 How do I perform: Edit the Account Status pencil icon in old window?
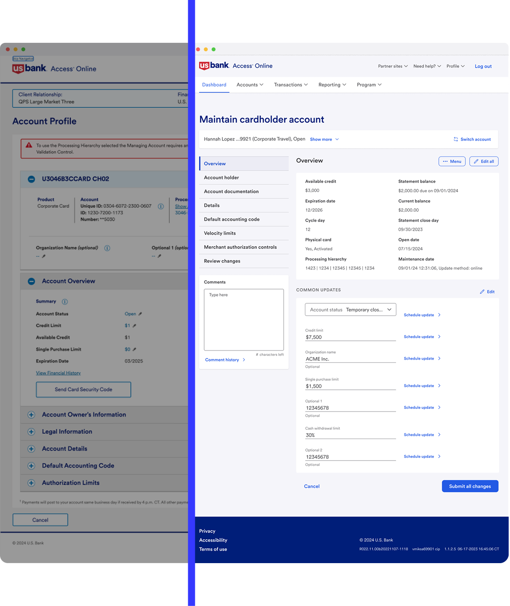tap(140, 314)
